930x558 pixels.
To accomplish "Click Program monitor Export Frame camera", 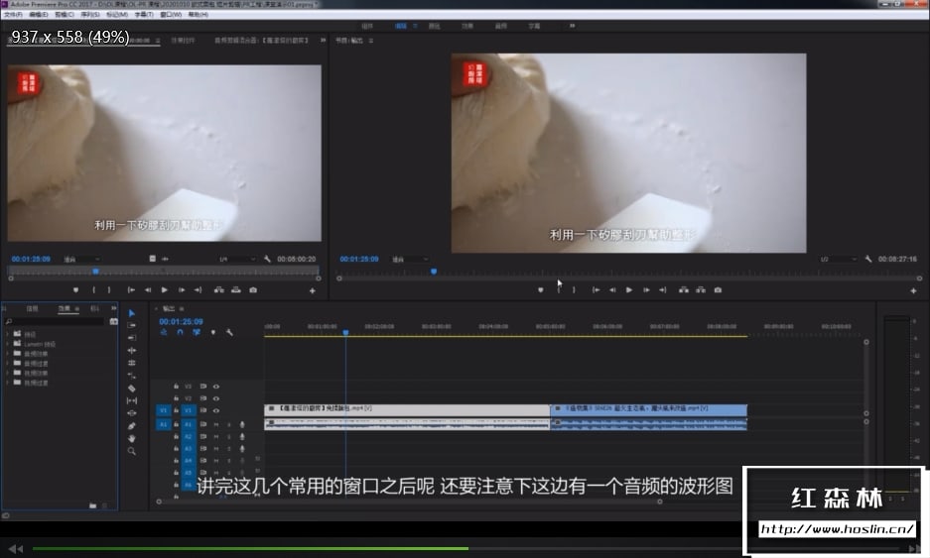I will click(x=718, y=290).
